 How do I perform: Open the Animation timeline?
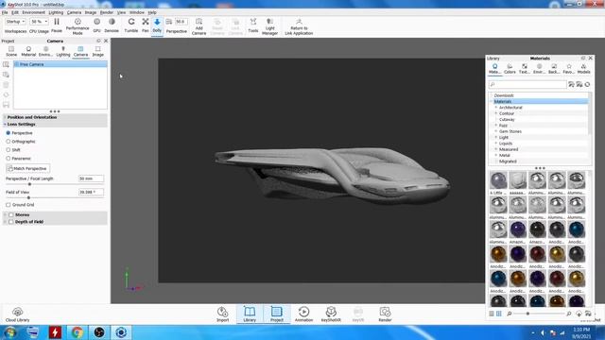pos(303,314)
